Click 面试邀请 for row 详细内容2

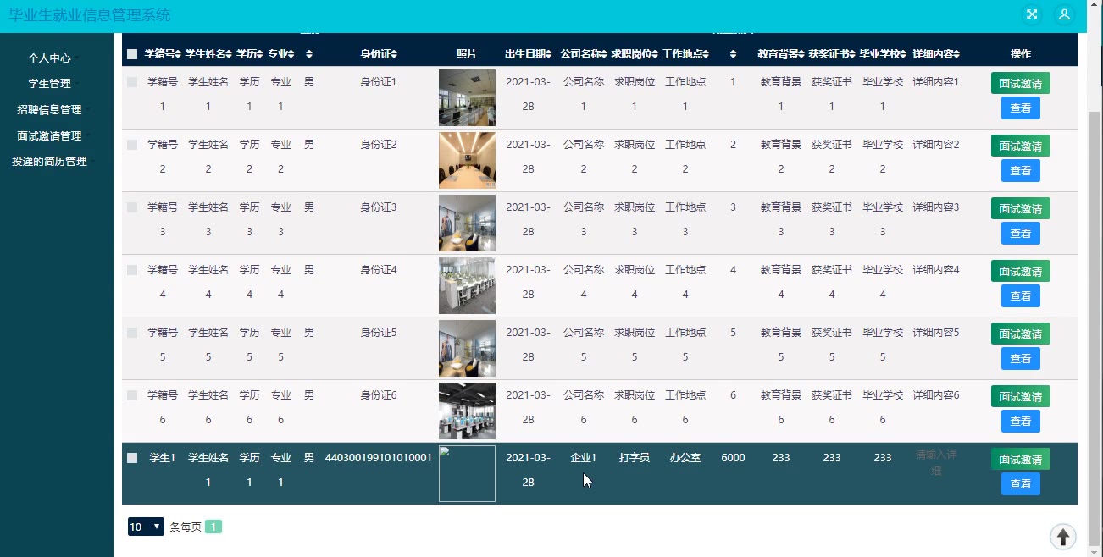point(1021,146)
